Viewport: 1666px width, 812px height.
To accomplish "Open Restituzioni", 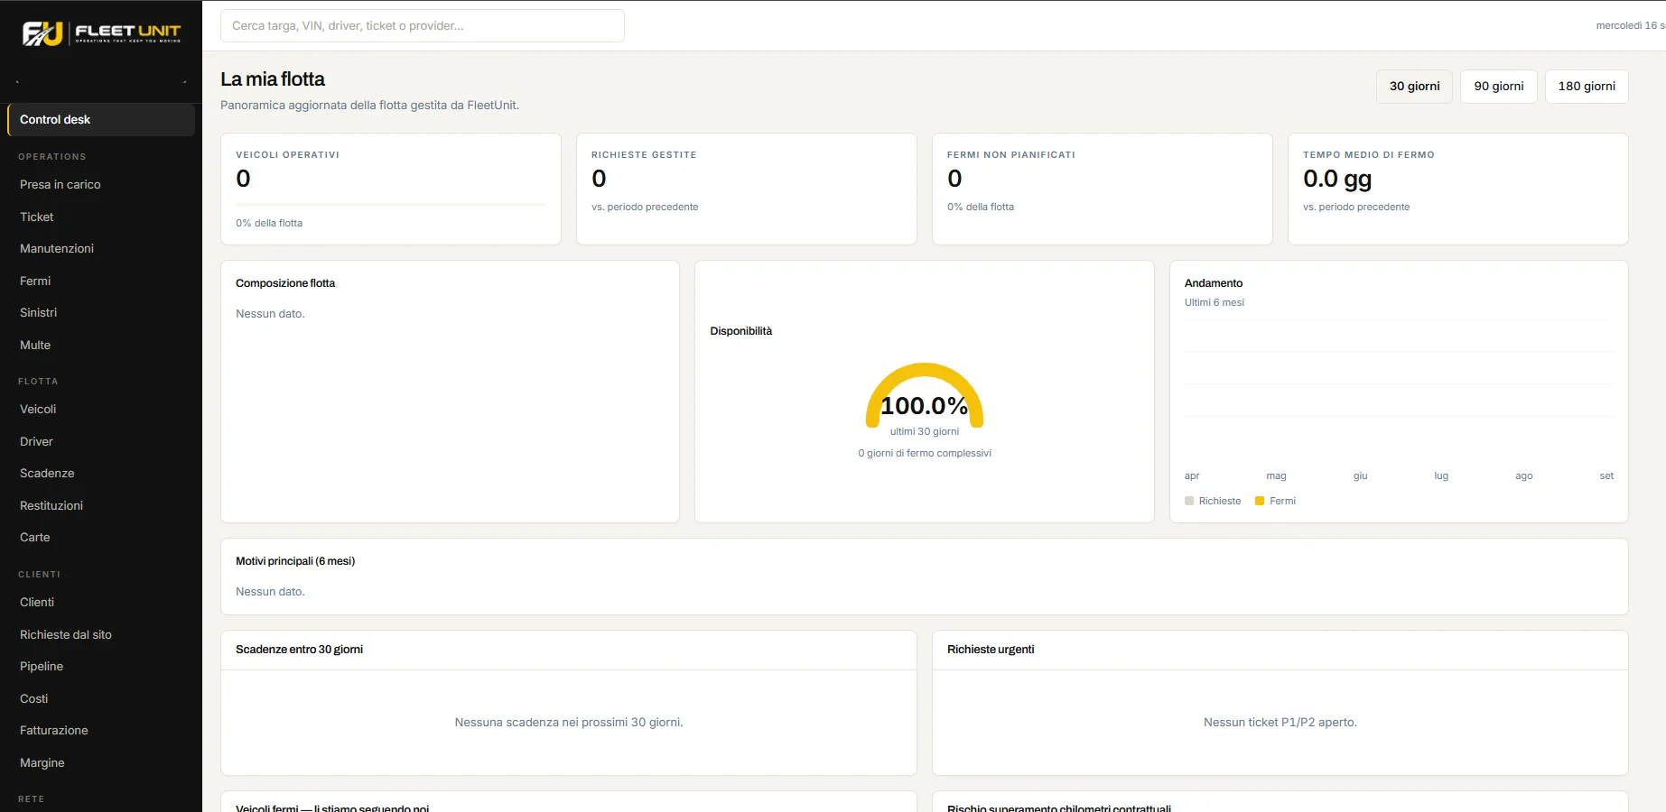I will pos(101,505).
